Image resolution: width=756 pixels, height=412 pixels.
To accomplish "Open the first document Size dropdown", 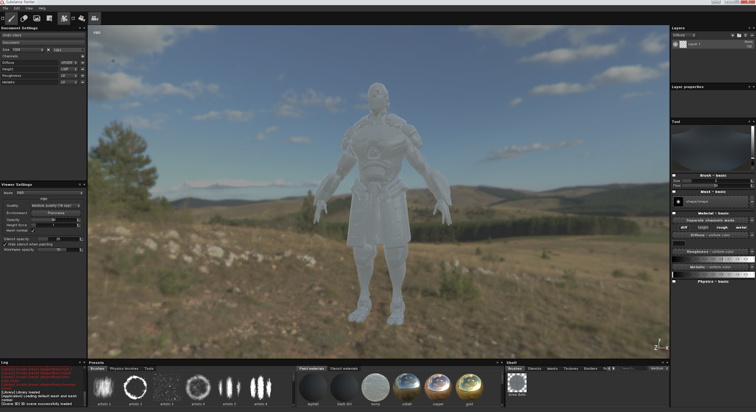I will pyautogui.click(x=27, y=50).
